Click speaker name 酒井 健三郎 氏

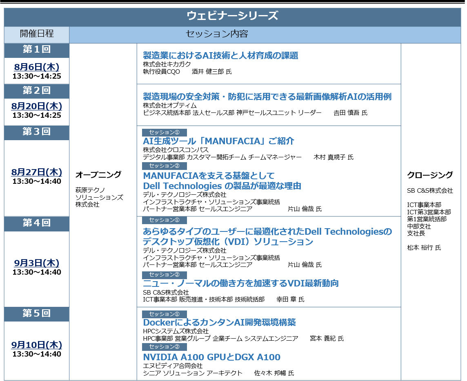point(211,72)
